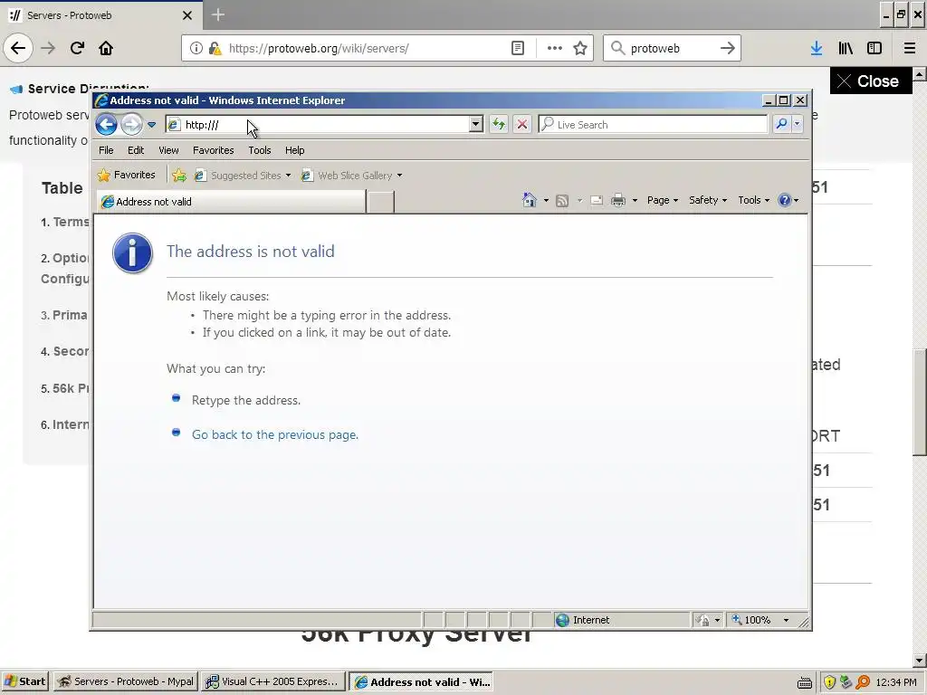Click Mypal Reload page icon

click(x=77, y=48)
